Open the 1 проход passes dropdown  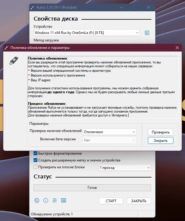[x=125, y=168]
